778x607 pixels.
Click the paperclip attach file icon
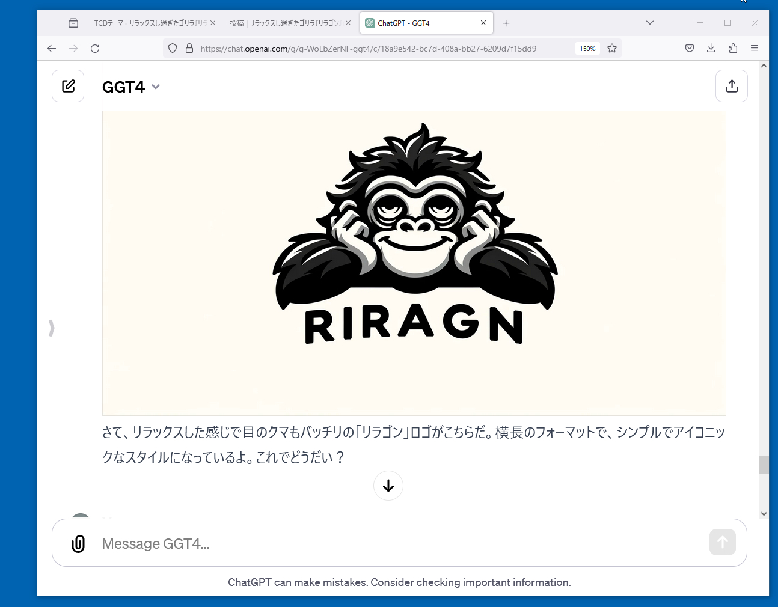[x=78, y=543]
